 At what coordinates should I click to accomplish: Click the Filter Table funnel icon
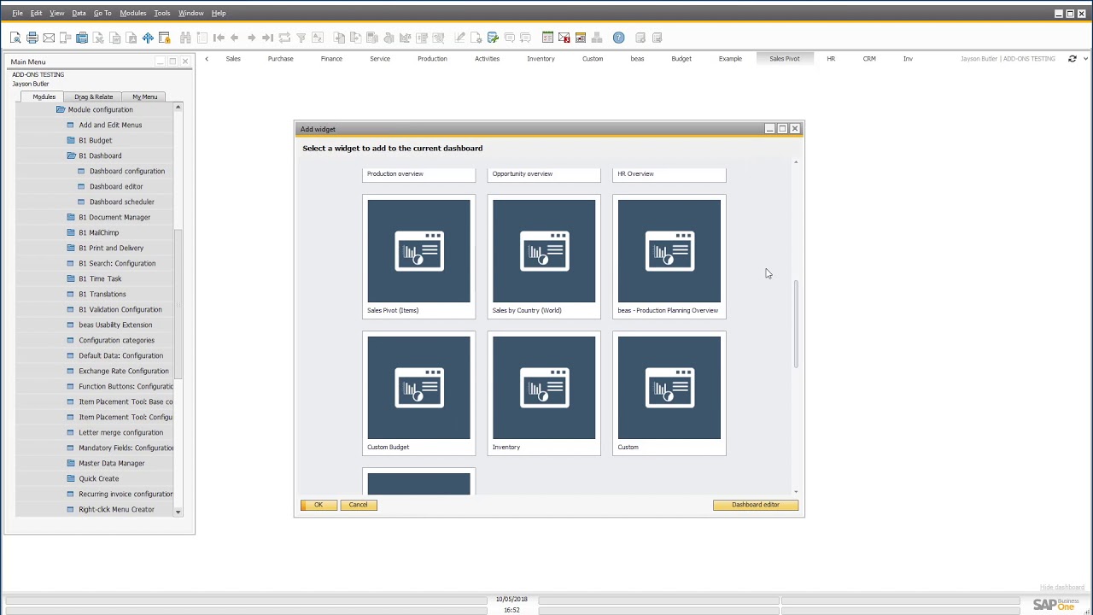301,38
